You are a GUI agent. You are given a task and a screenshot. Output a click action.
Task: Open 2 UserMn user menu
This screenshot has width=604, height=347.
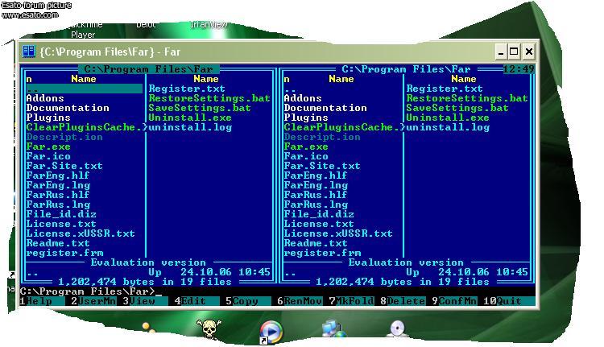93,301
